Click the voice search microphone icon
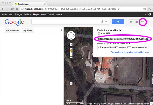 coord(102,22)
